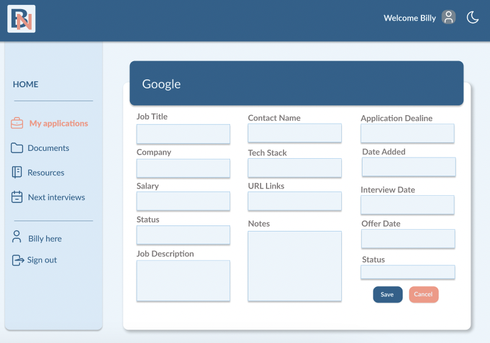Go to HOME in the sidebar
The width and height of the screenshot is (490, 343).
pyautogui.click(x=26, y=84)
